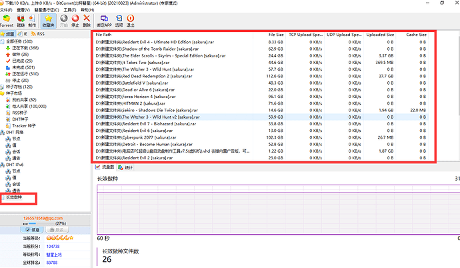This screenshot has height=268, width=460.
Task: Sort by the TCP Upload Speed column header
Action: 305,35
